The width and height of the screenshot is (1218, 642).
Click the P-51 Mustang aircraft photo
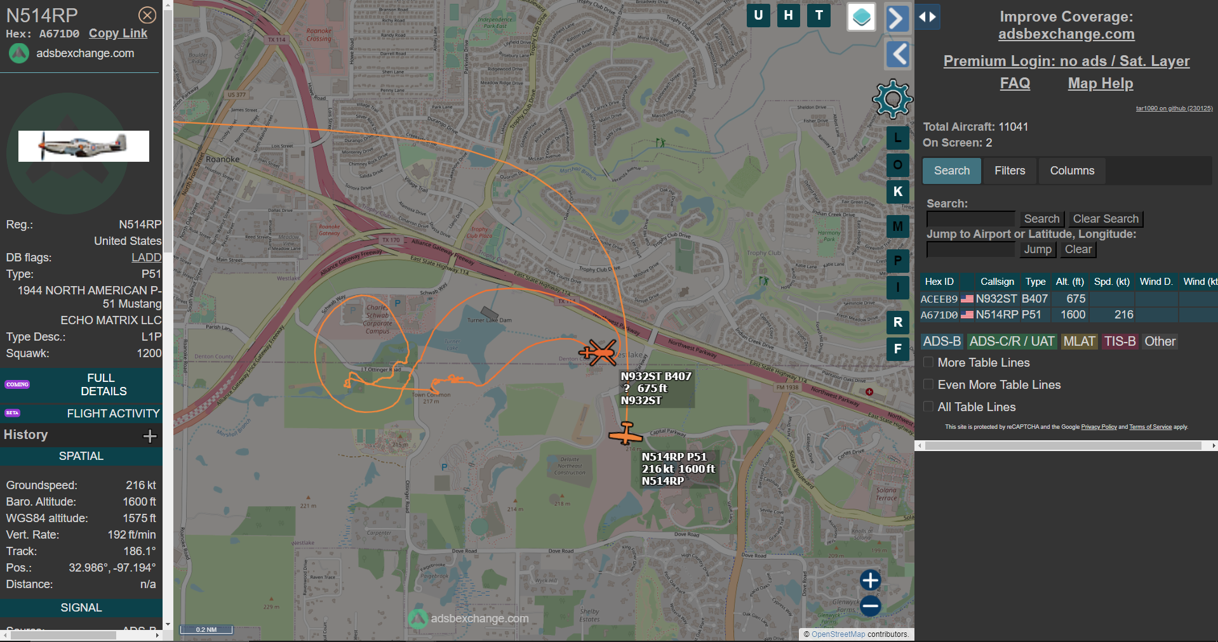pos(84,146)
